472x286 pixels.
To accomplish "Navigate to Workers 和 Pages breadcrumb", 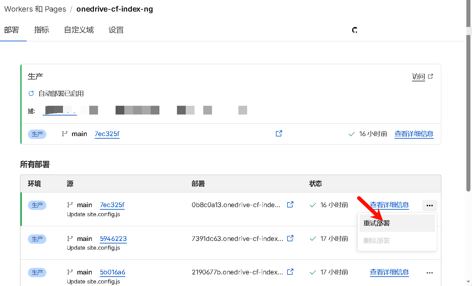I will tap(35, 9).
